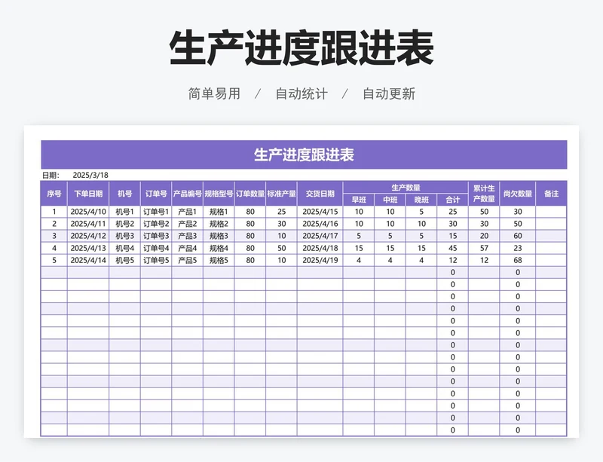Viewport: 603px width, 462px height.
Task: Select the 产品2 cell
Action: 187,224
